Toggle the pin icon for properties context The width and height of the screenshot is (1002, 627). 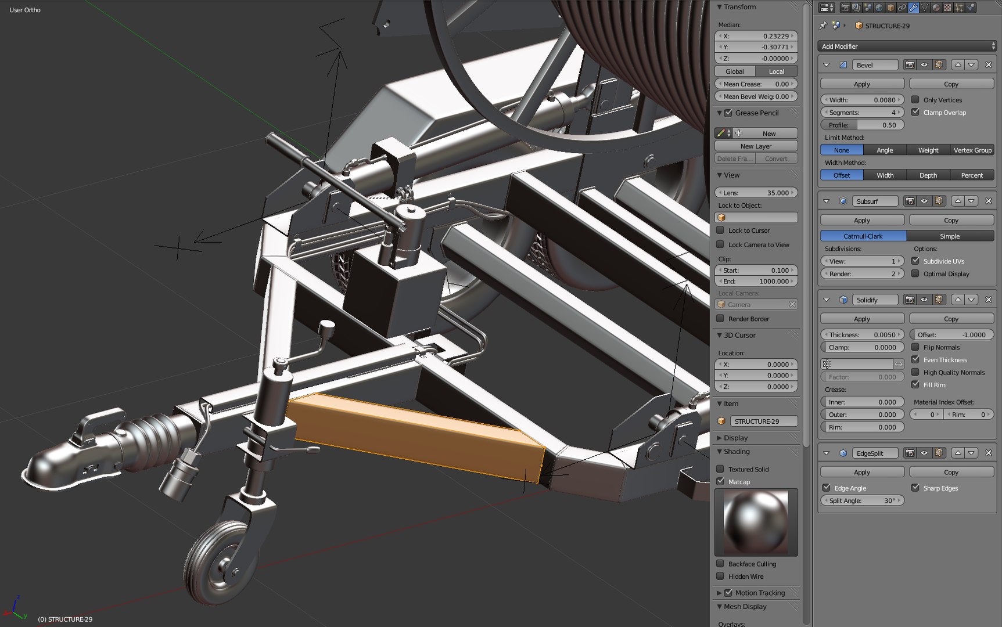point(823,26)
